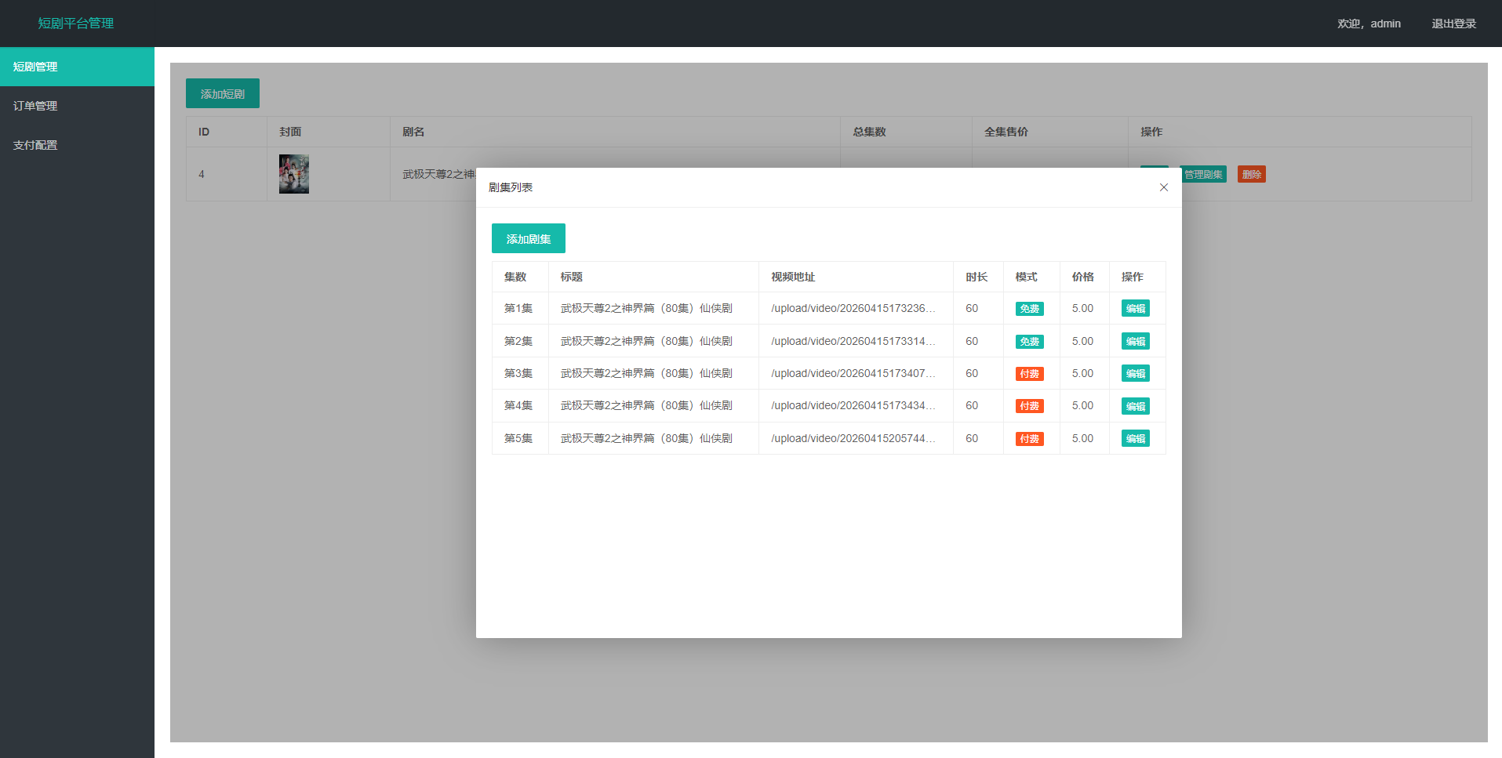Click 付费 badge on 第3集 row
The width and height of the screenshot is (1502, 758).
[1029, 374]
